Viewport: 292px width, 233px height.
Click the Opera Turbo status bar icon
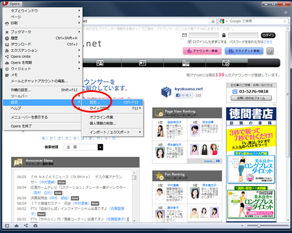pyautogui.click(x=35, y=226)
